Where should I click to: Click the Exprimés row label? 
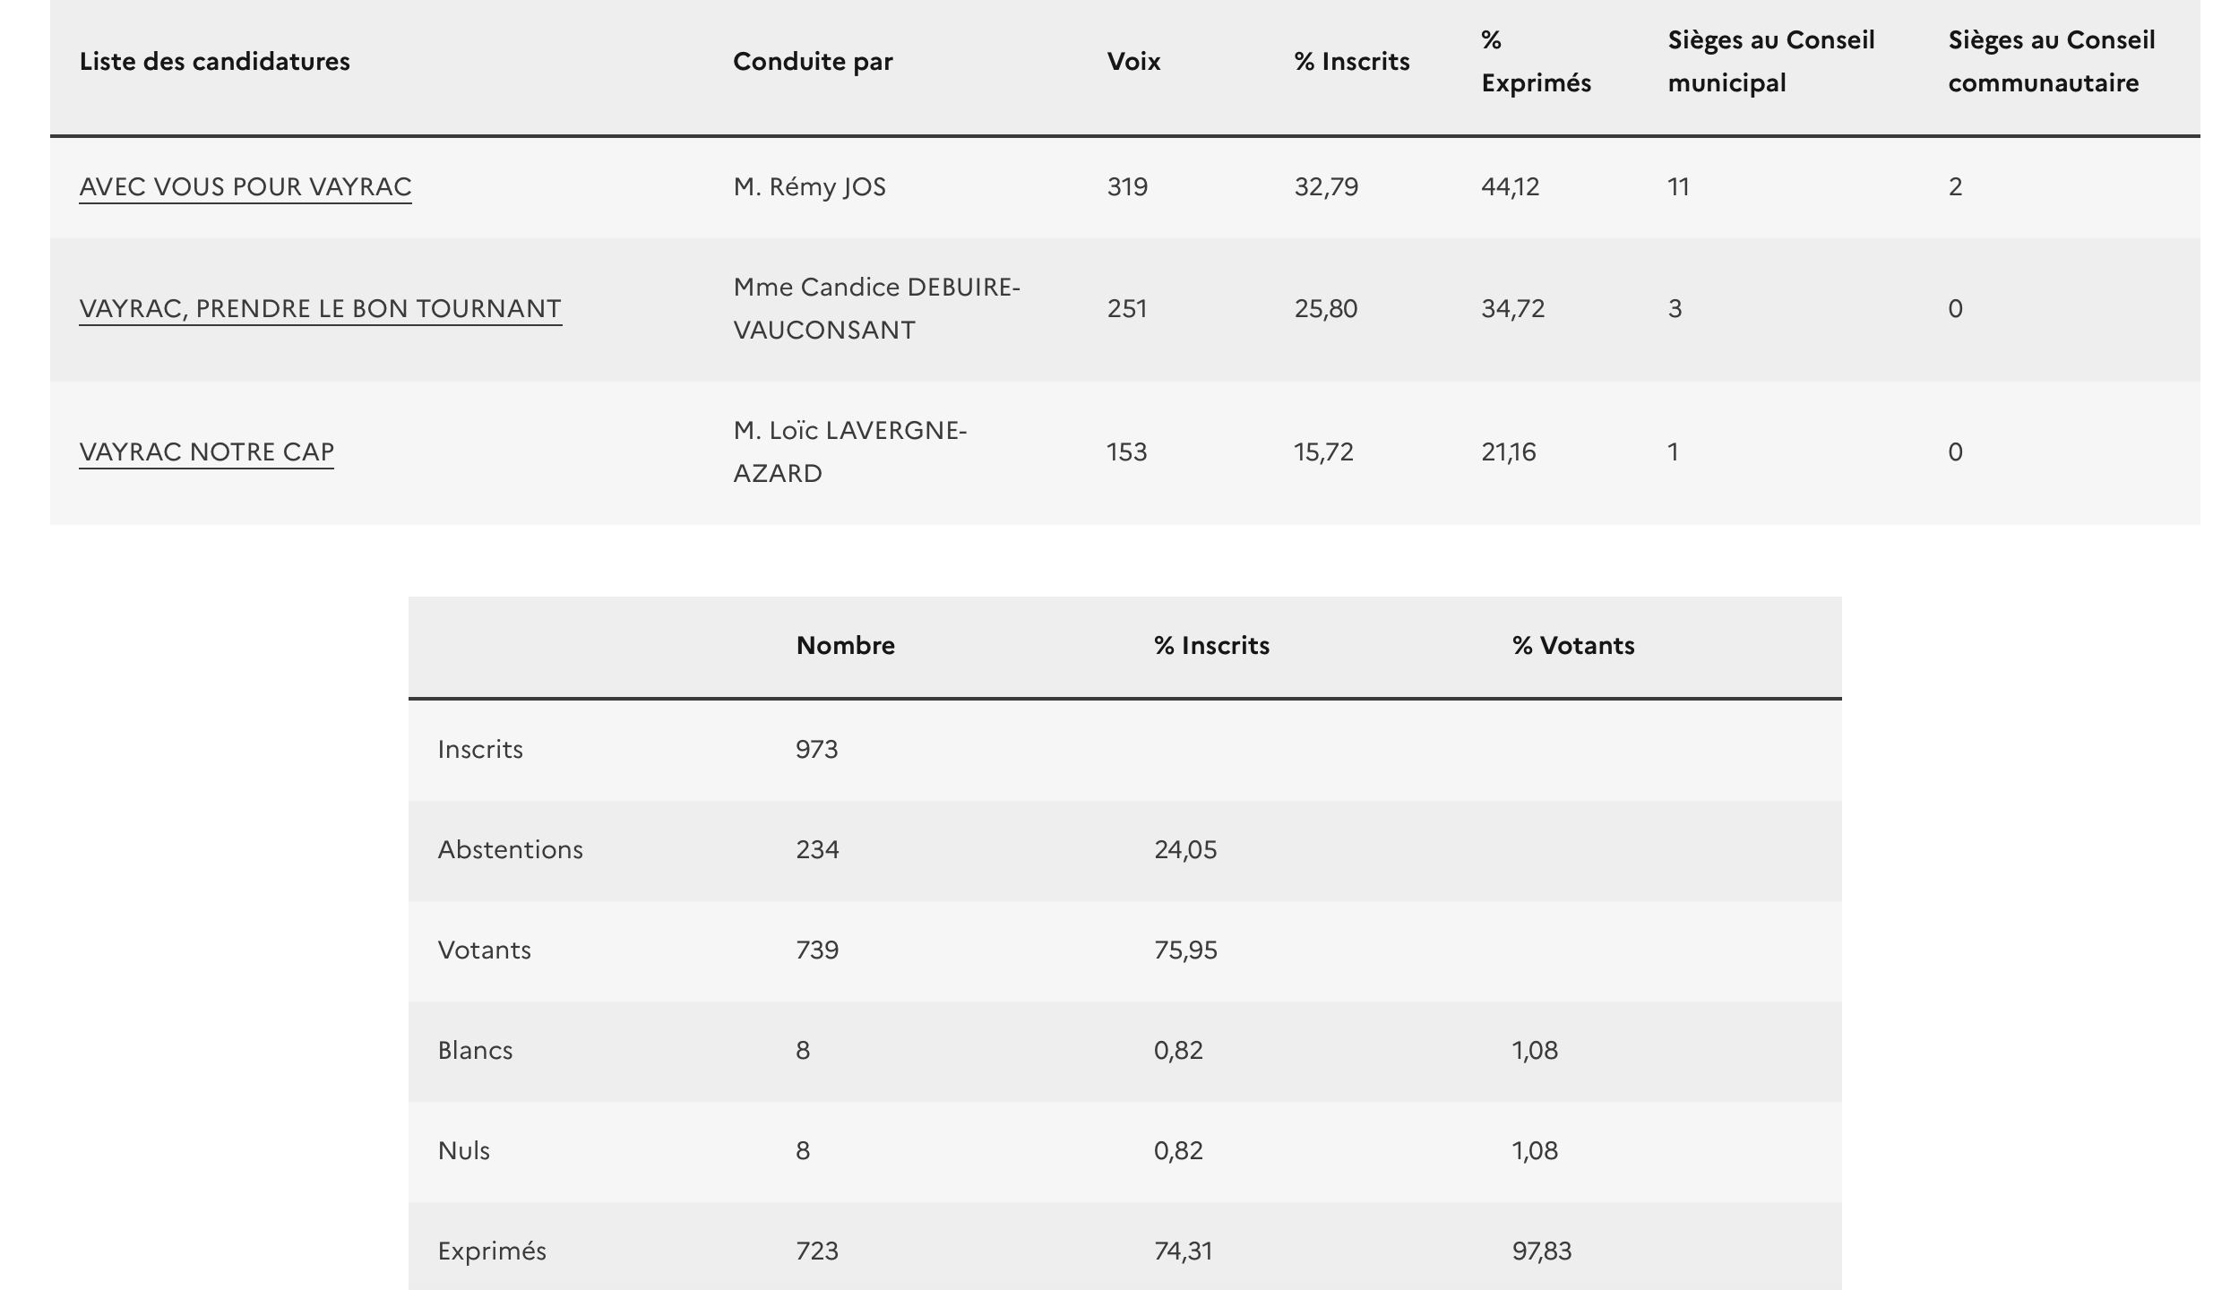coord(492,1251)
